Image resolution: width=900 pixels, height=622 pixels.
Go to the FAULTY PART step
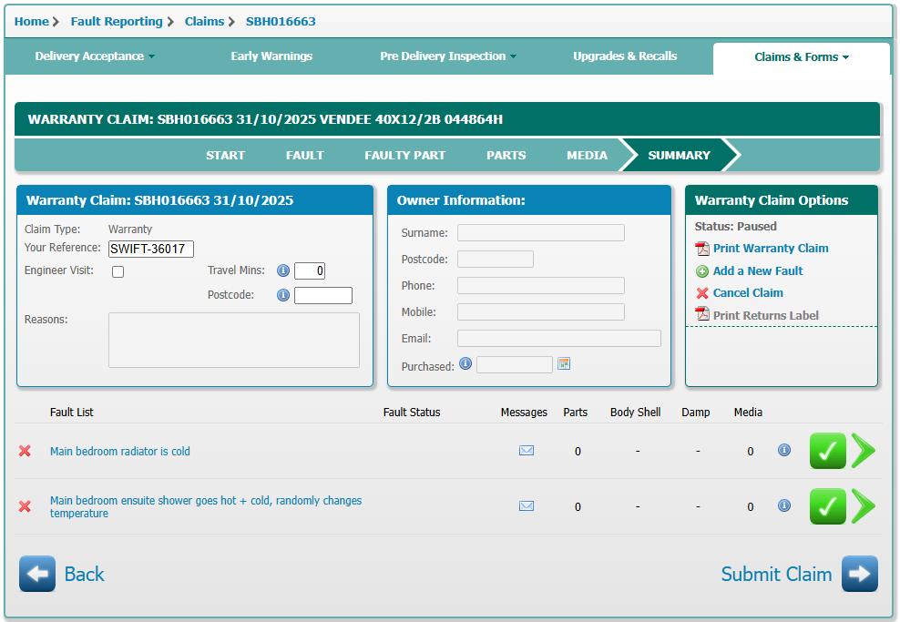(x=404, y=156)
